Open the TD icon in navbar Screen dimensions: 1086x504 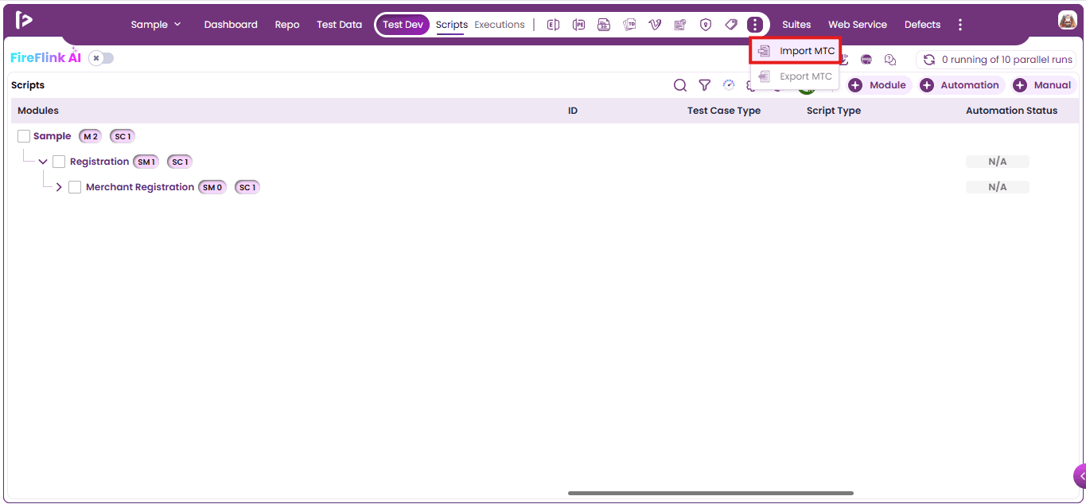(629, 25)
